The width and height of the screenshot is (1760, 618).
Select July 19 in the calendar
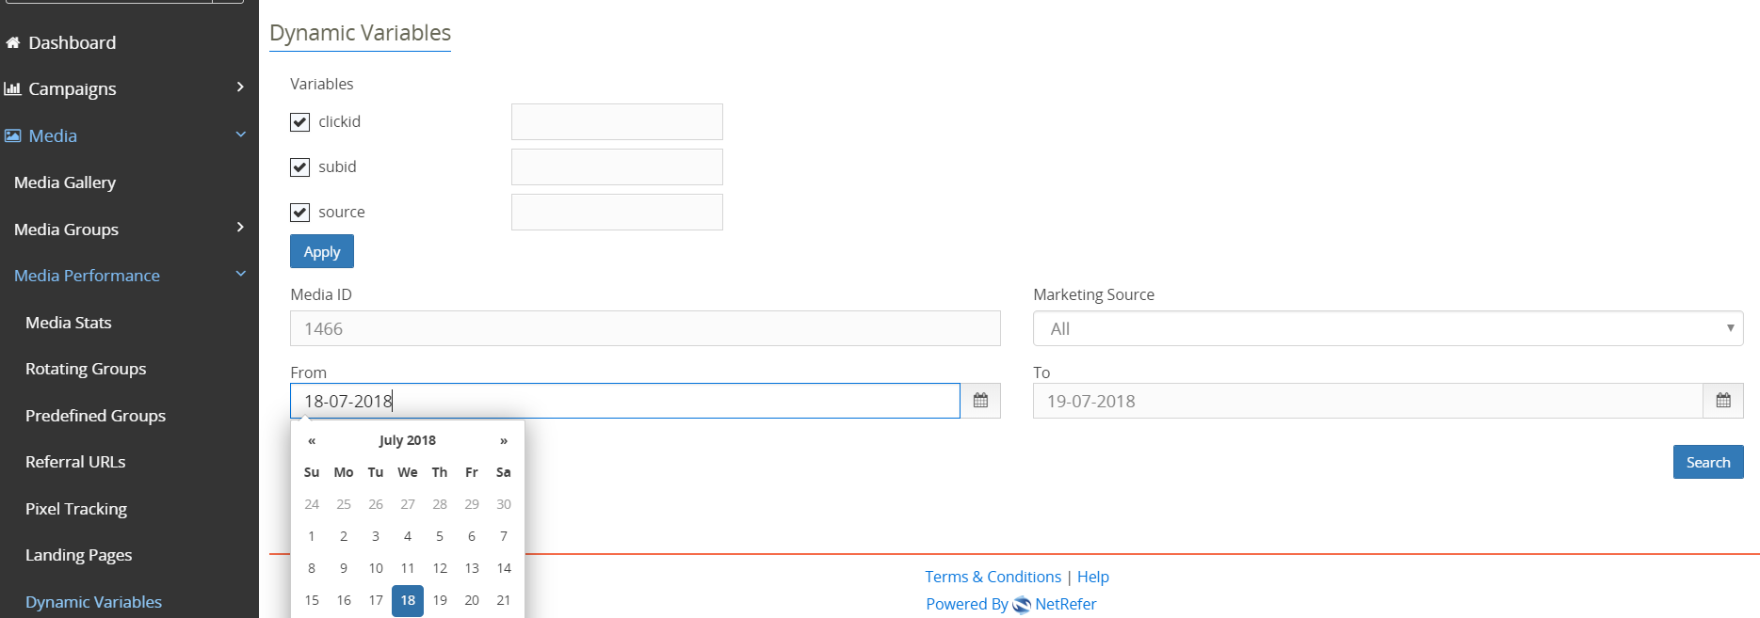pos(440,600)
